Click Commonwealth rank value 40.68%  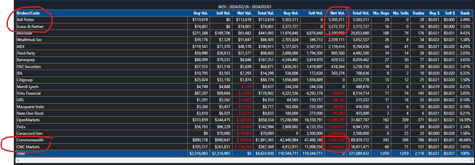(465, 140)
